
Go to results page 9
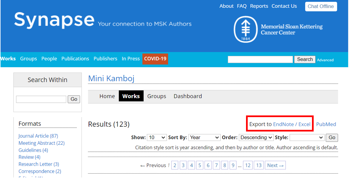(x=233, y=165)
